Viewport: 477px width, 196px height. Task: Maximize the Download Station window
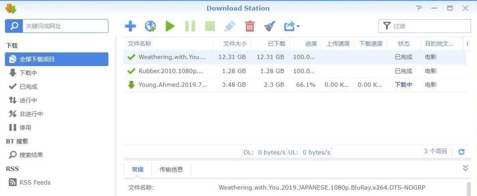(450, 8)
